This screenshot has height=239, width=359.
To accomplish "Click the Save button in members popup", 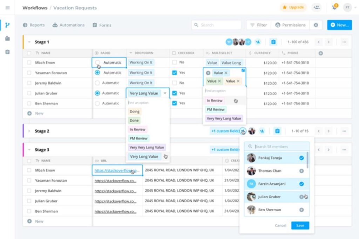I will 300,225.
